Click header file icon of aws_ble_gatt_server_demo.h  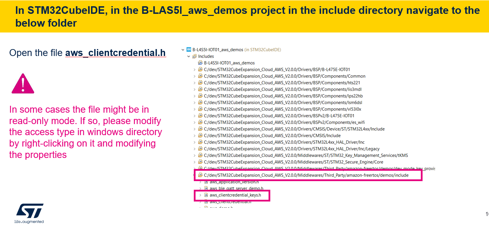(206, 189)
